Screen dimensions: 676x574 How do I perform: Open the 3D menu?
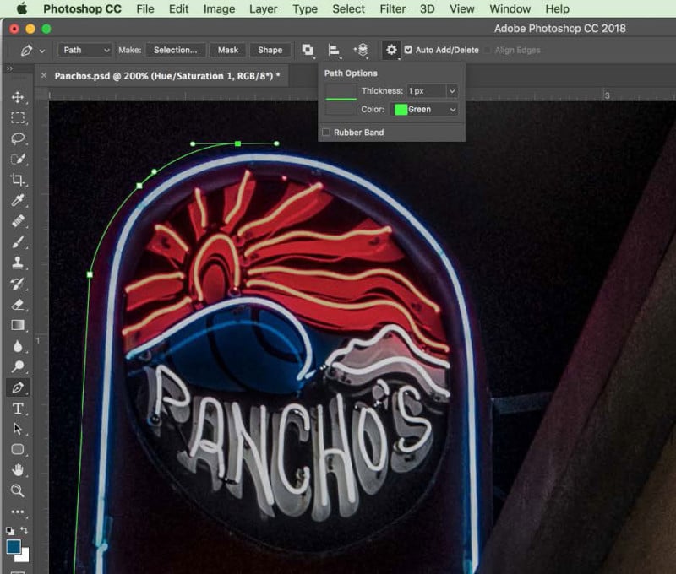(x=428, y=9)
